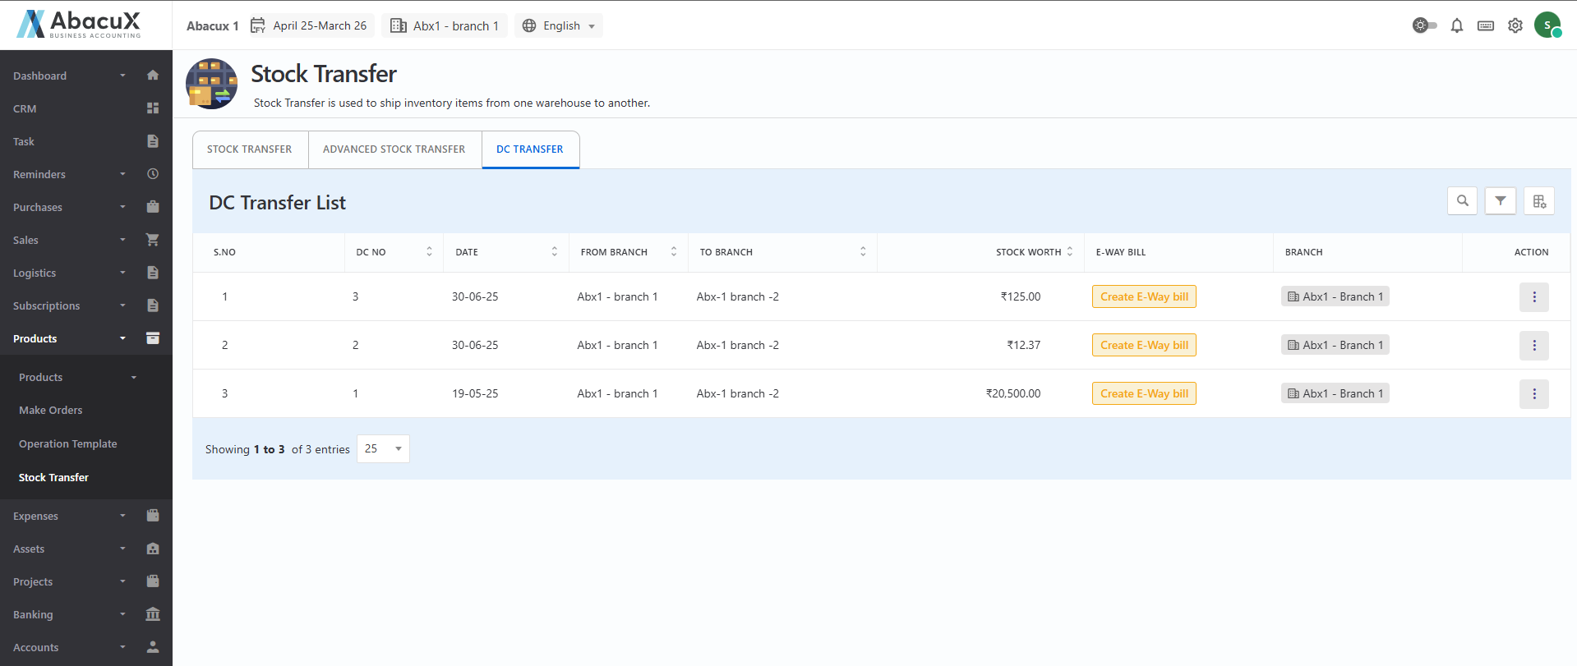This screenshot has height=666, width=1577.
Task: Expand the Purchases sidebar menu
Action: coord(85,207)
